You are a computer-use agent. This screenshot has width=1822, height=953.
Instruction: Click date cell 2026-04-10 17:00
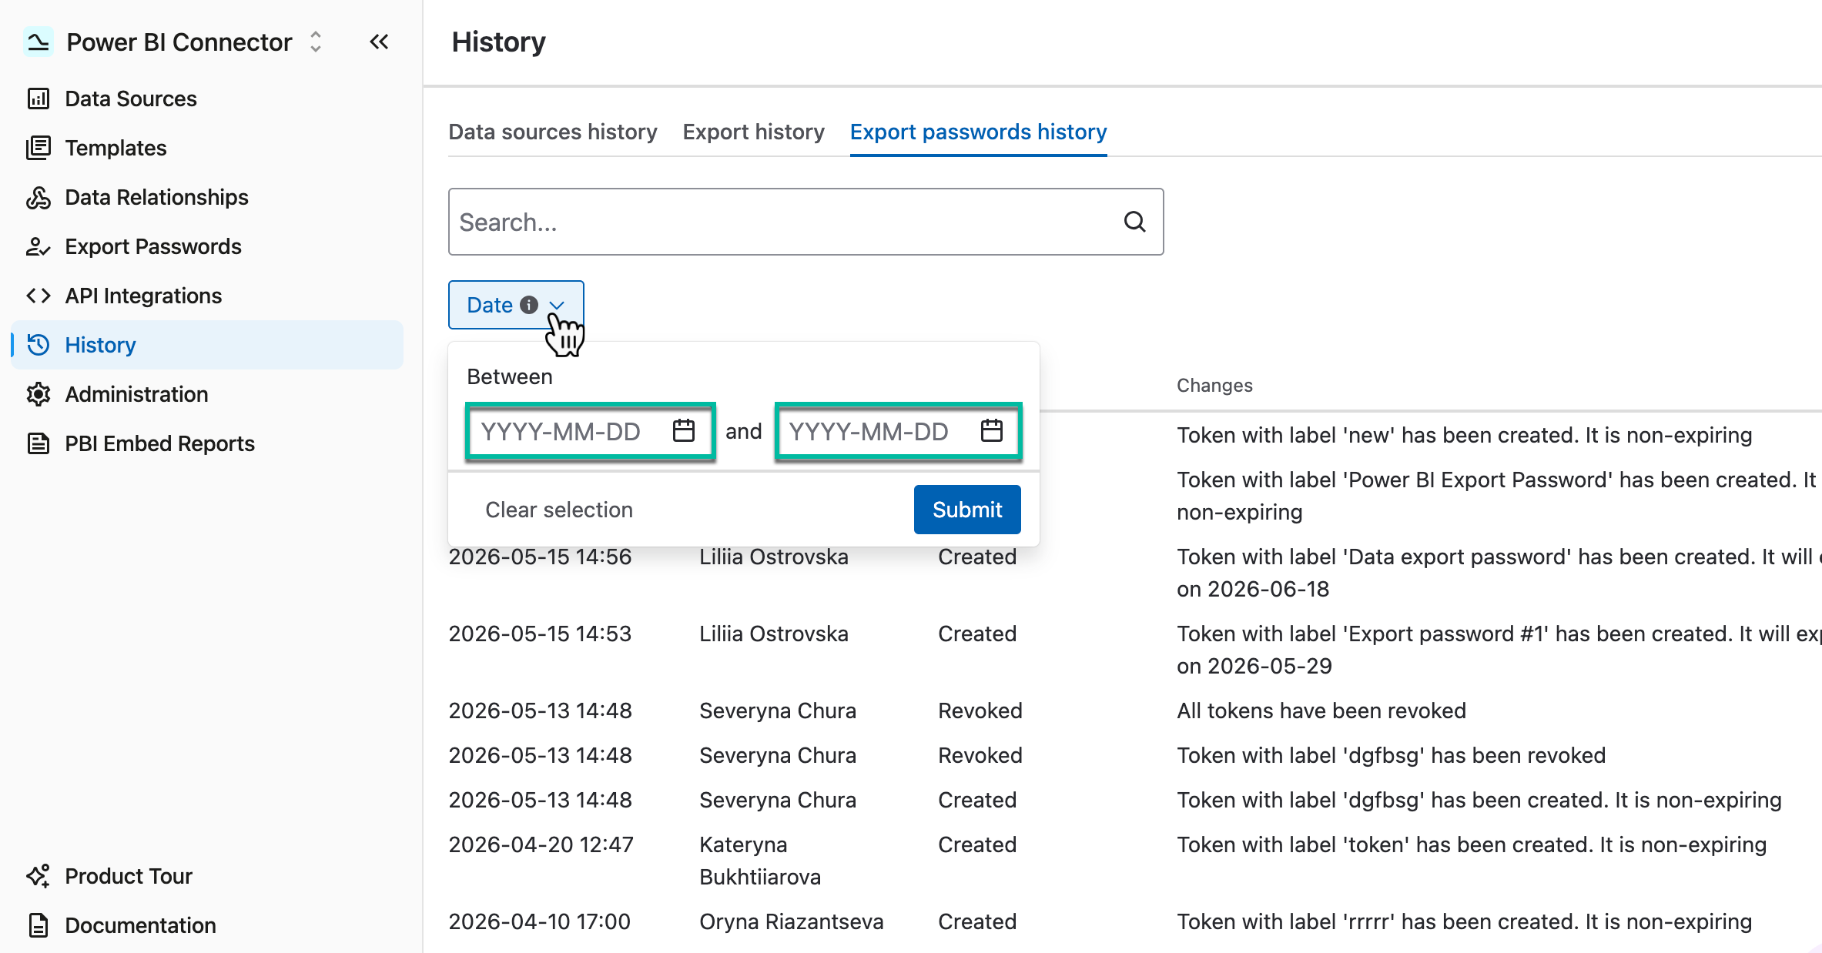click(x=540, y=921)
